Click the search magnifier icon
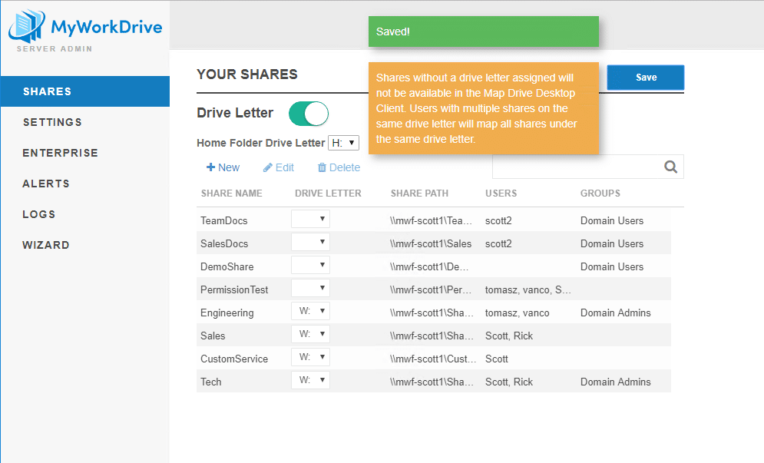Image resolution: width=764 pixels, height=463 pixels. point(670,167)
